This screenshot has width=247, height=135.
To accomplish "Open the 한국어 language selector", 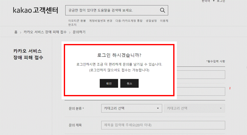I will [x=208, y=1].
